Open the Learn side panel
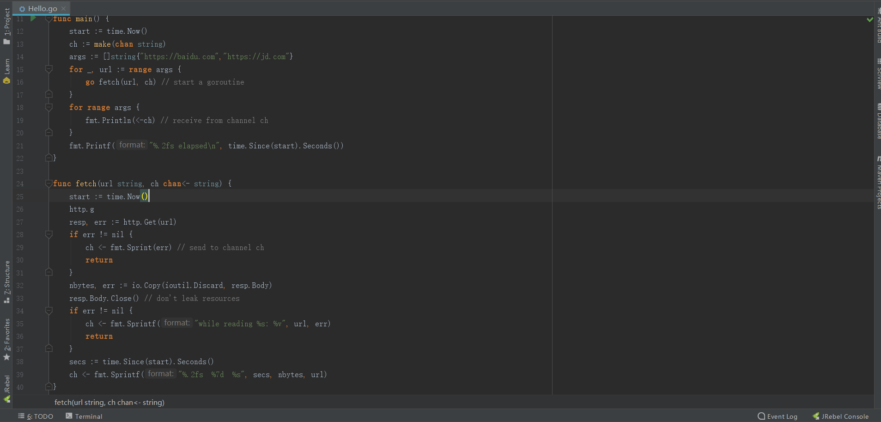Screen dimensions: 881x422 6,71
